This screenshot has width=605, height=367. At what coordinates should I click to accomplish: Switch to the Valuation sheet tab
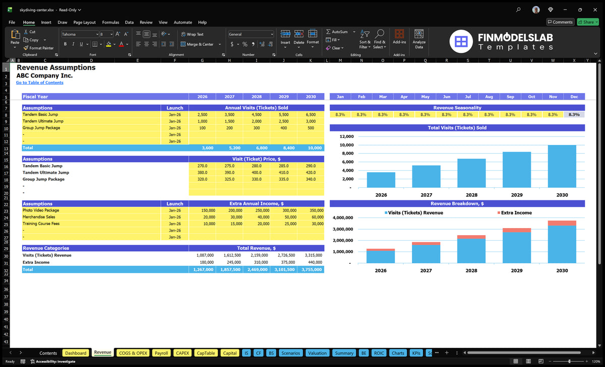click(317, 353)
